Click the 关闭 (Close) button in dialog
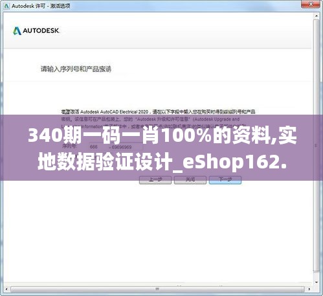 click(x=190, y=180)
